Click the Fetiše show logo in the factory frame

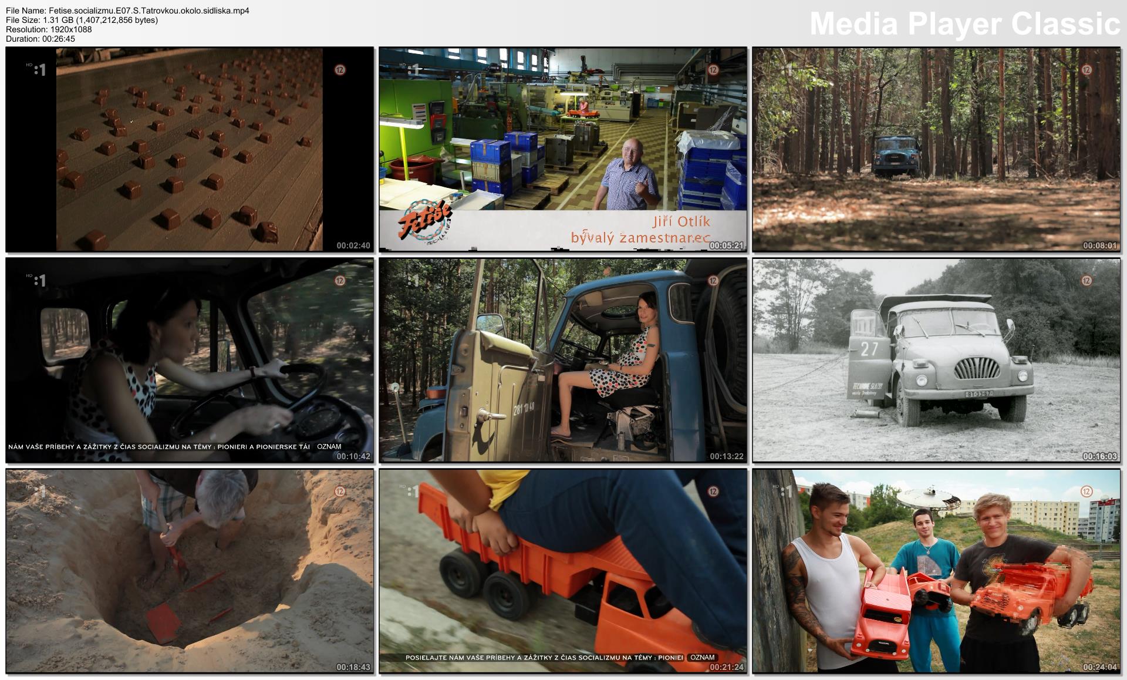pyautogui.click(x=425, y=221)
